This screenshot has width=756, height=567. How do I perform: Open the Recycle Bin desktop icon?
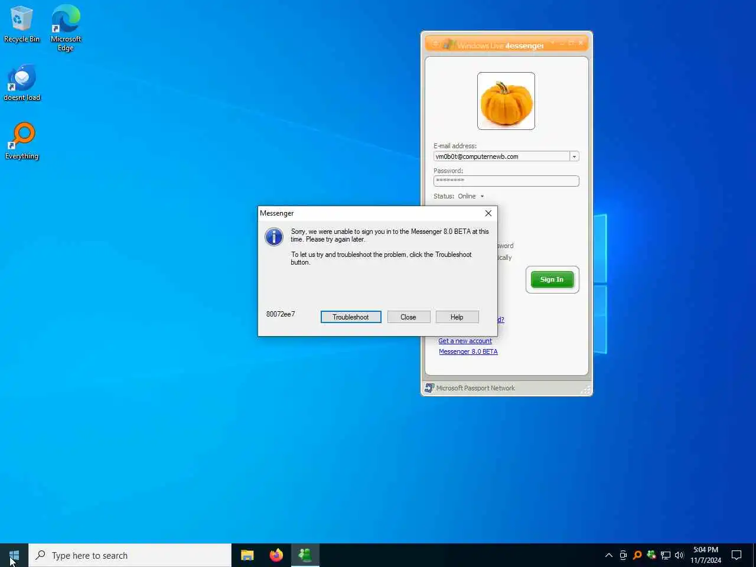point(22,25)
